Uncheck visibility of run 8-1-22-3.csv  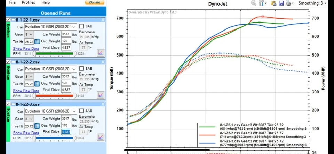click(8, 104)
